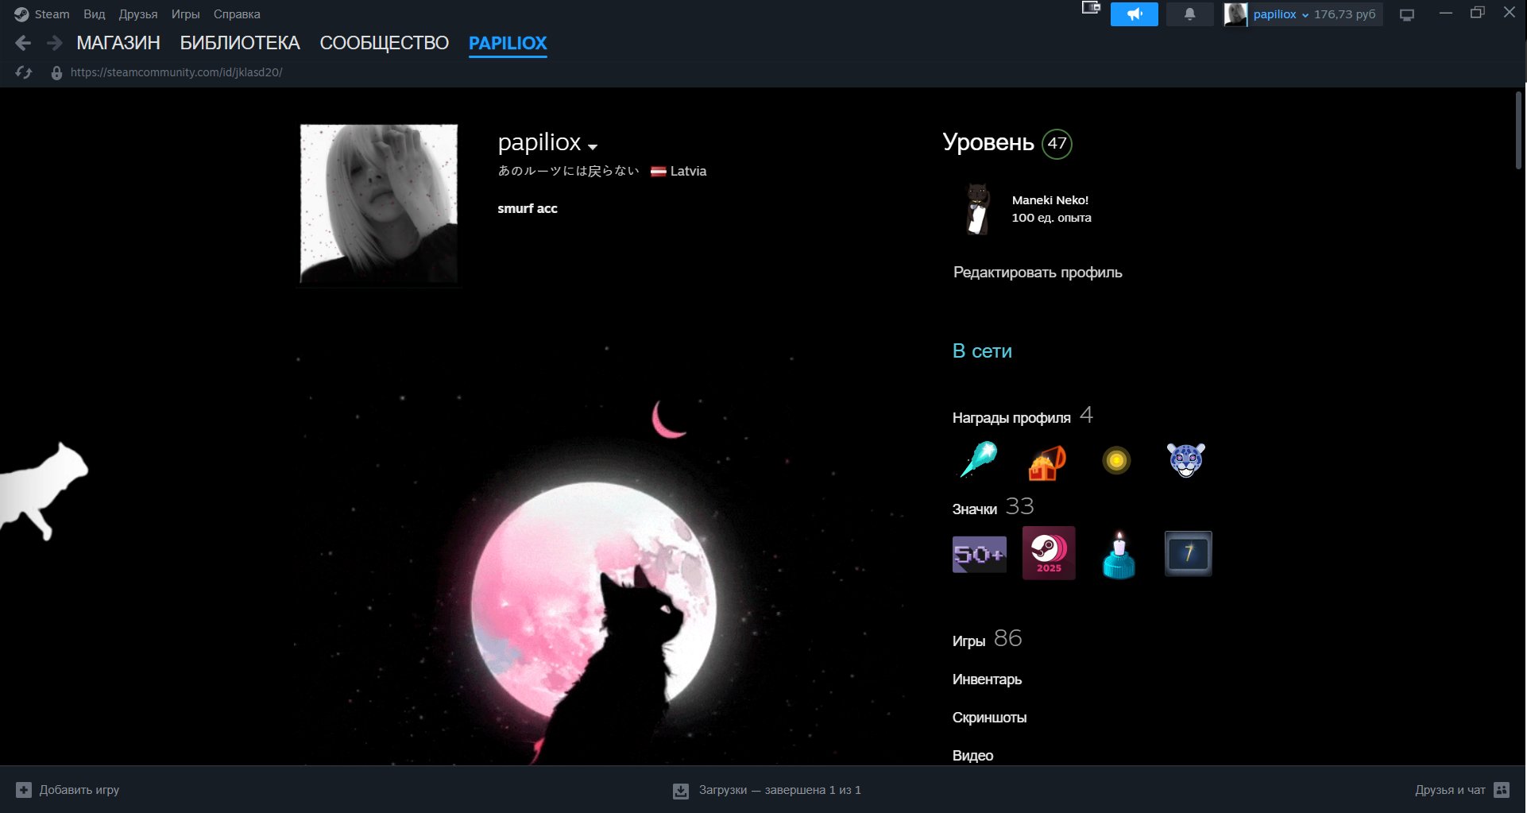Switch to БИБЛИОТЕКА tab
The image size is (1527, 813).
tap(240, 43)
